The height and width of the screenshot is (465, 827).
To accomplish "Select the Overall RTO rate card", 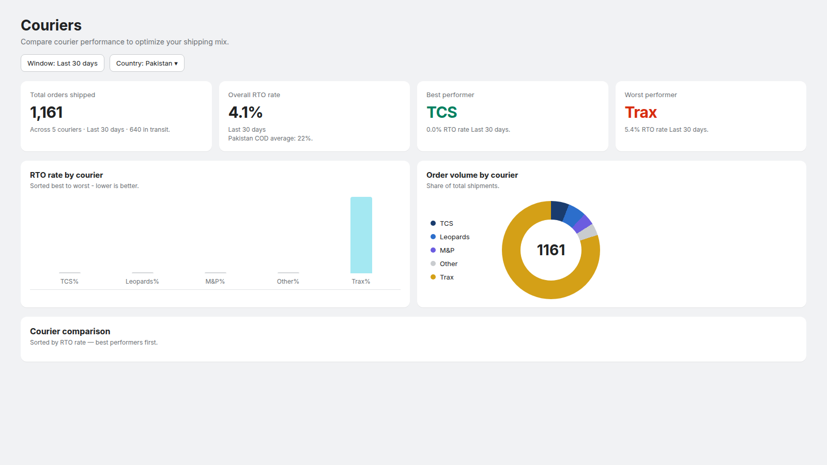I will 314,116.
